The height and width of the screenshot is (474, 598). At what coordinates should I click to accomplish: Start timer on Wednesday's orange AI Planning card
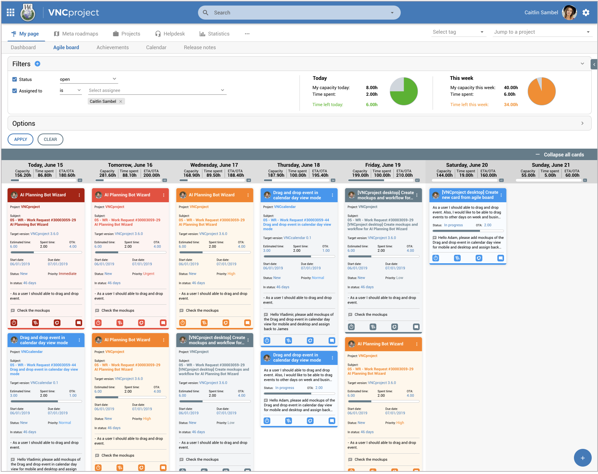pos(182,323)
